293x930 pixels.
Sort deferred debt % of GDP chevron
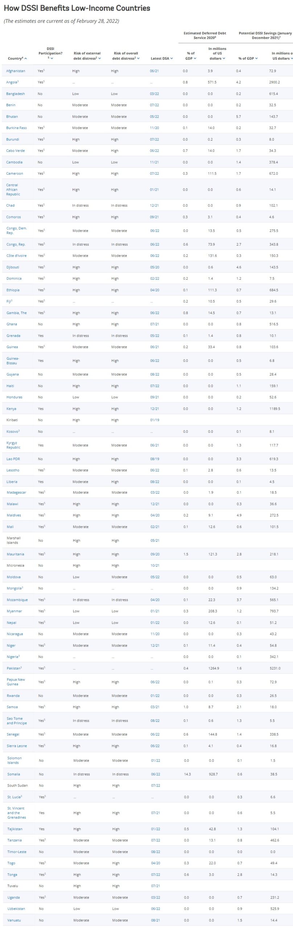[x=195, y=58]
